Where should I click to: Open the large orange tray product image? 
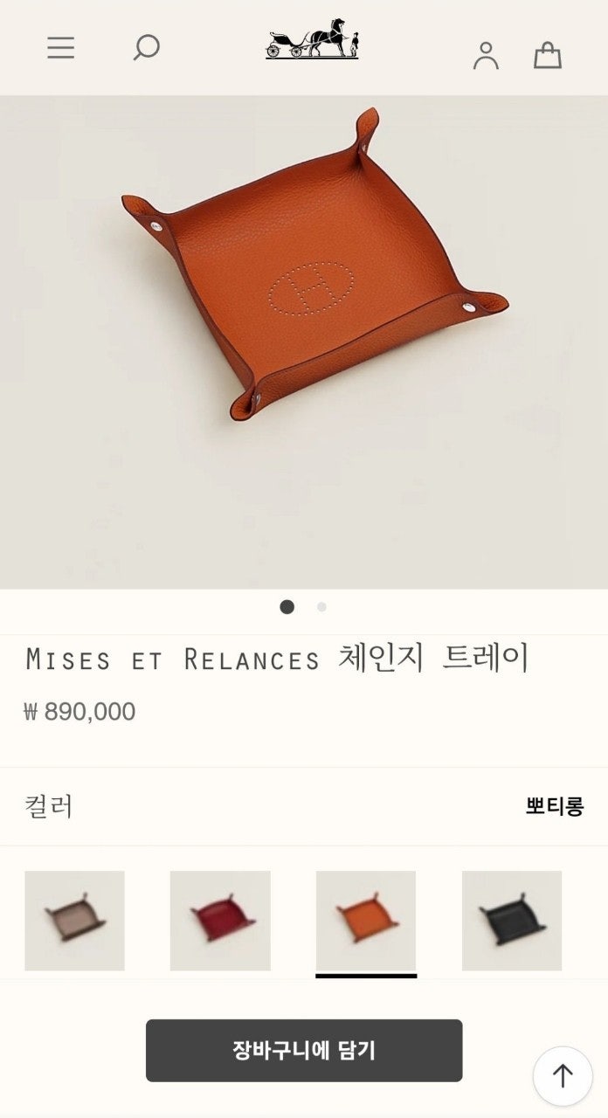click(x=304, y=342)
